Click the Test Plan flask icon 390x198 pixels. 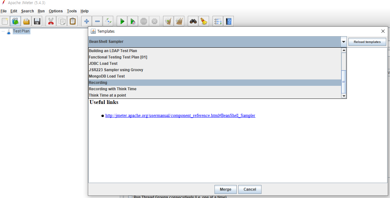coord(9,31)
